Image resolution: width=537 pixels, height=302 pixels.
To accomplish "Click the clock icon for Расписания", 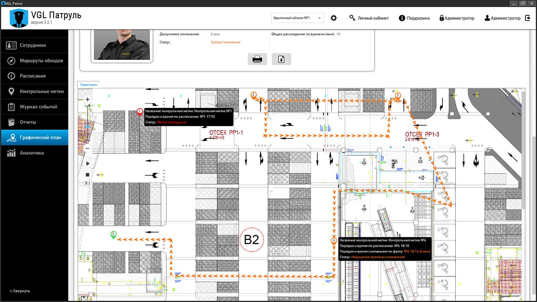I will pyautogui.click(x=12, y=76).
